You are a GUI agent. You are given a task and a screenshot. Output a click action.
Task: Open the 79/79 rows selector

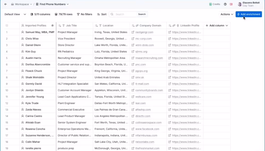point(63,14)
